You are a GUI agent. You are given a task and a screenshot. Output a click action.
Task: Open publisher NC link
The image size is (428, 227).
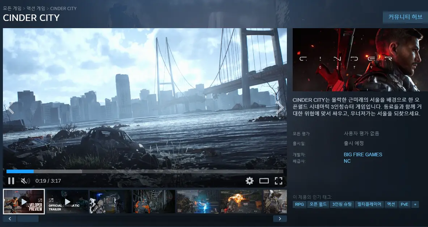(x=347, y=161)
